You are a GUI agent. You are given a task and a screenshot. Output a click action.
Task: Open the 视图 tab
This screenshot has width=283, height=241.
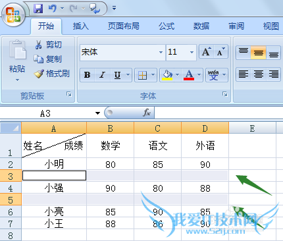click(271, 26)
